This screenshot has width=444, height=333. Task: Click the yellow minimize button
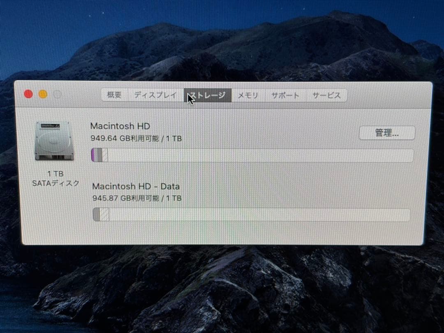(x=42, y=94)
